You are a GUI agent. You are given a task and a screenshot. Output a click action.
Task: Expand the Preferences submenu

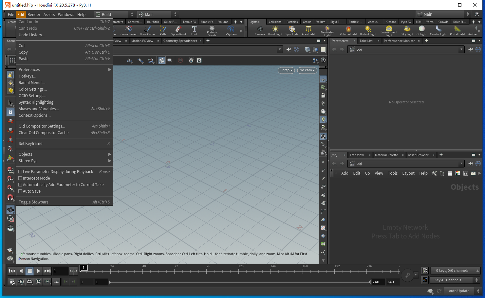click(65, 69)
